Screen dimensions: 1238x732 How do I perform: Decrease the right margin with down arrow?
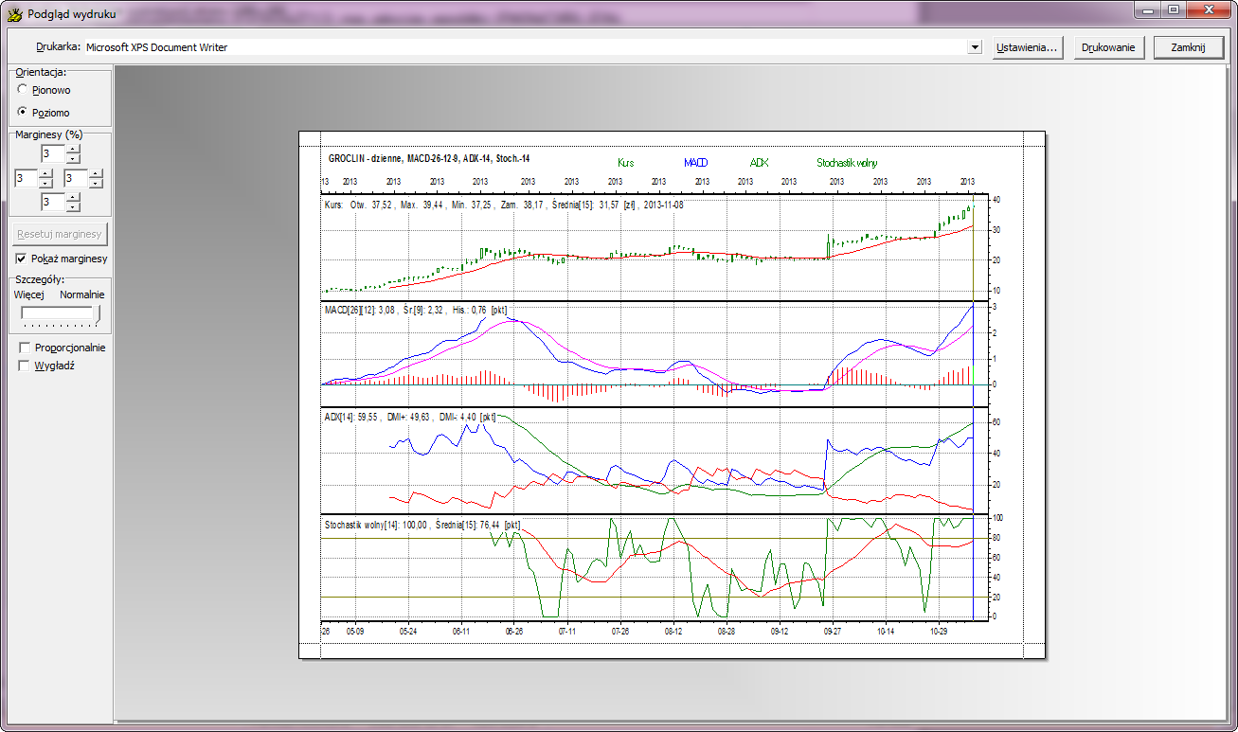pos(96,183)
